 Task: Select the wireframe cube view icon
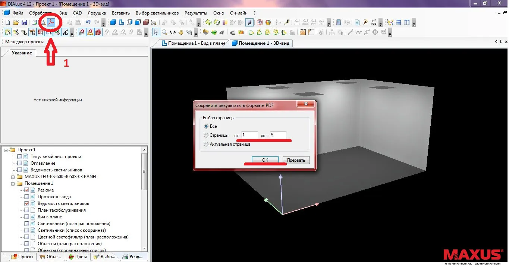click(x=129, y=23)
